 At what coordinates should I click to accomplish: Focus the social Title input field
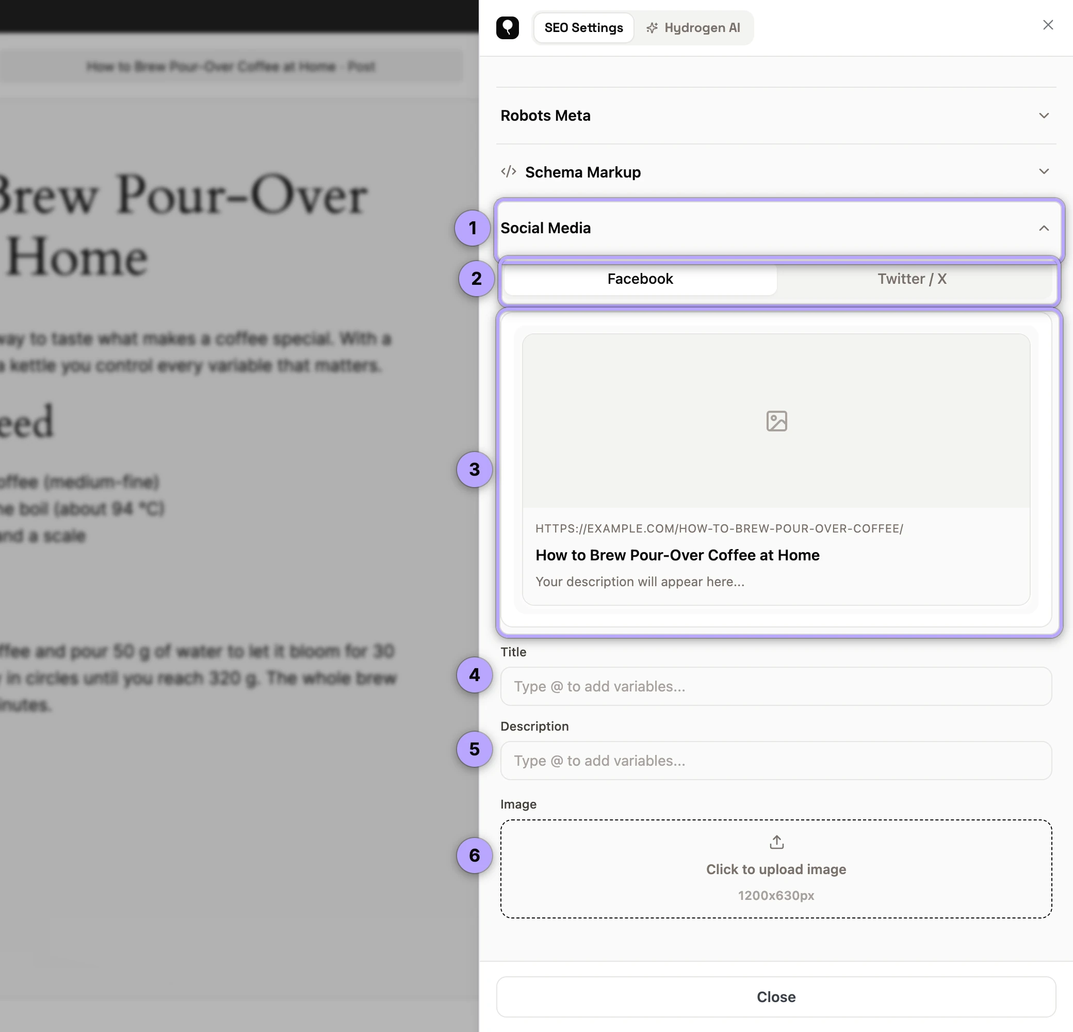(776, 686)
